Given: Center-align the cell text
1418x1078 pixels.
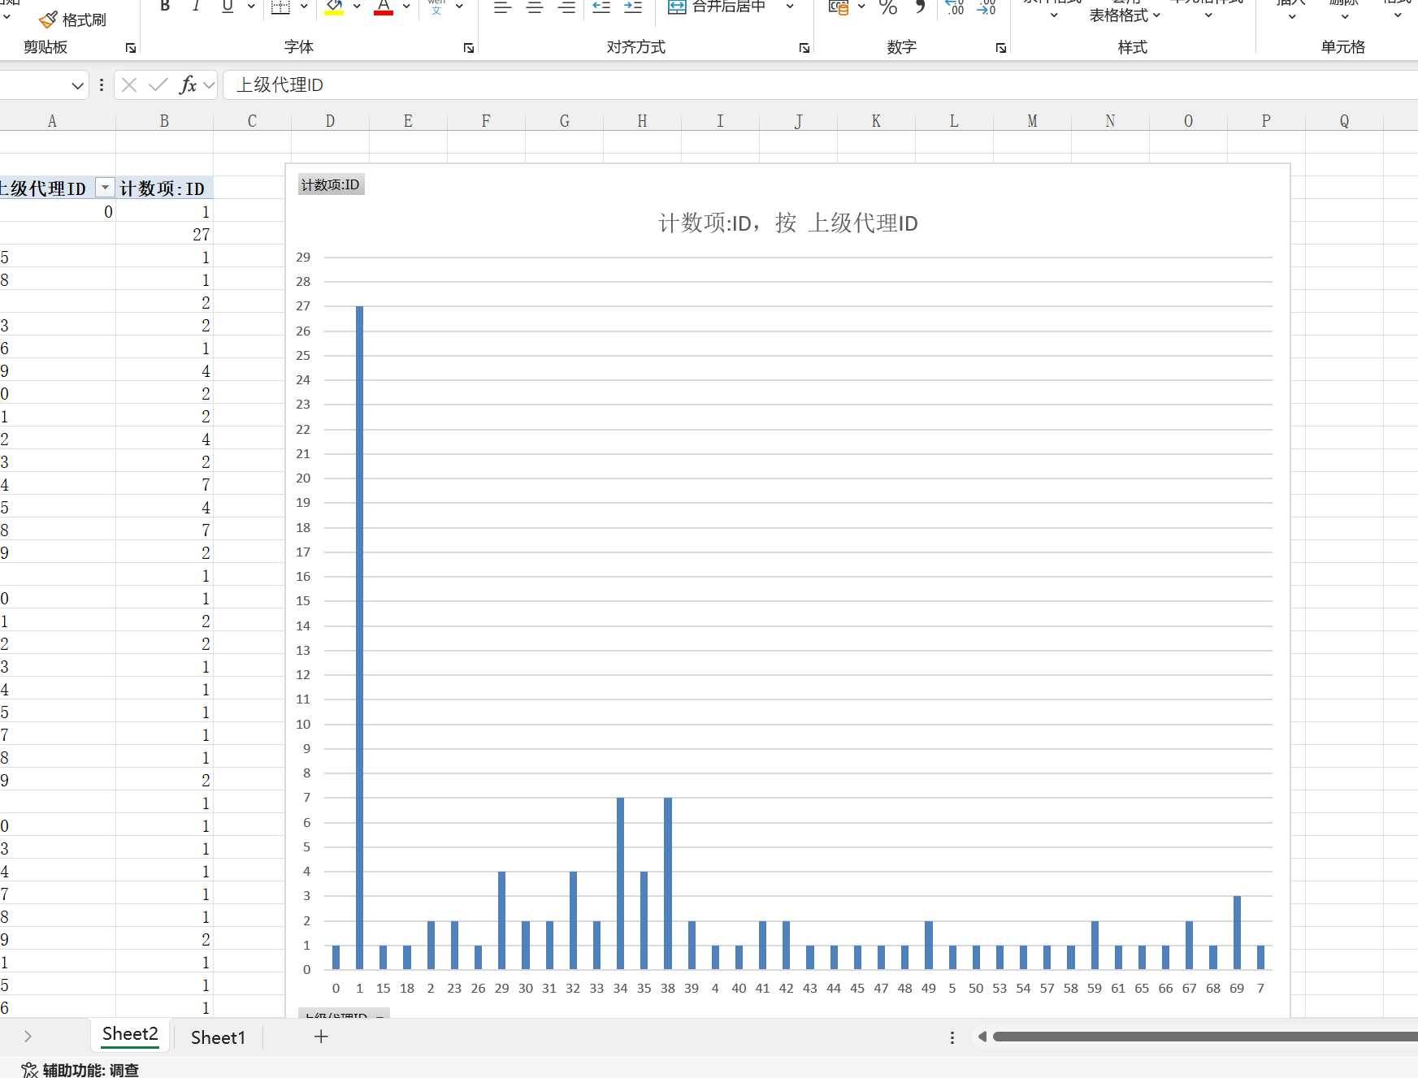Looking at the screenshot, I should pyautogui.click(x=535, y=7).
